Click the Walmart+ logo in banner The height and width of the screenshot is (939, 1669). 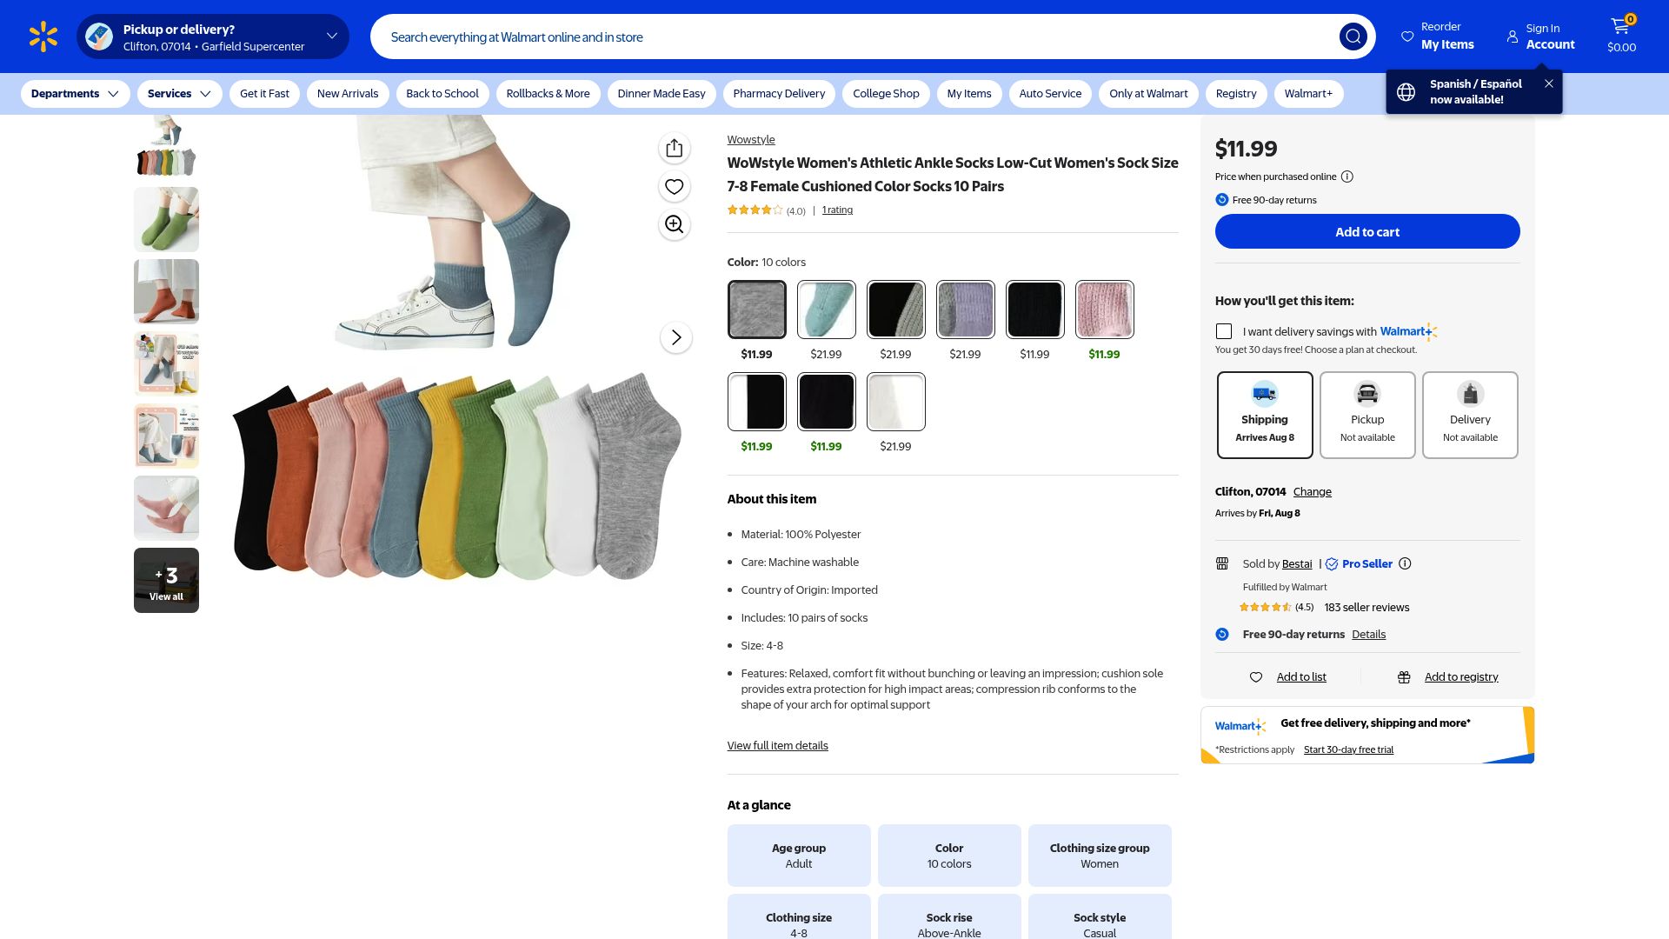point(1240,726)
